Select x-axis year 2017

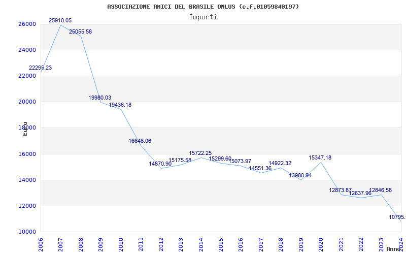261,244
